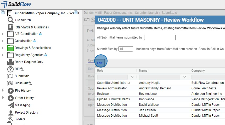225x125 pixels.
Task: Expand the A/E Coordination tree node
Action: (x=3, y=34)
